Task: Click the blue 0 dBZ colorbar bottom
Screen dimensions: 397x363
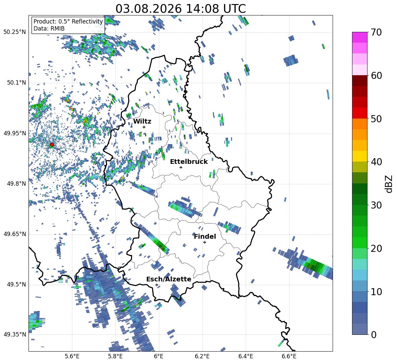Action: tap(359, 329)
